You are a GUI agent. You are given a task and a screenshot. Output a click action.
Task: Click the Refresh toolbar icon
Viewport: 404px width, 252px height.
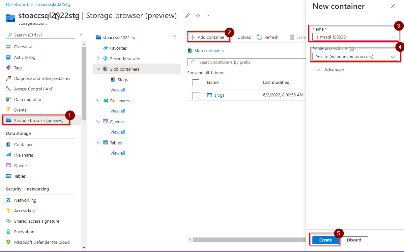click(259, 37)
